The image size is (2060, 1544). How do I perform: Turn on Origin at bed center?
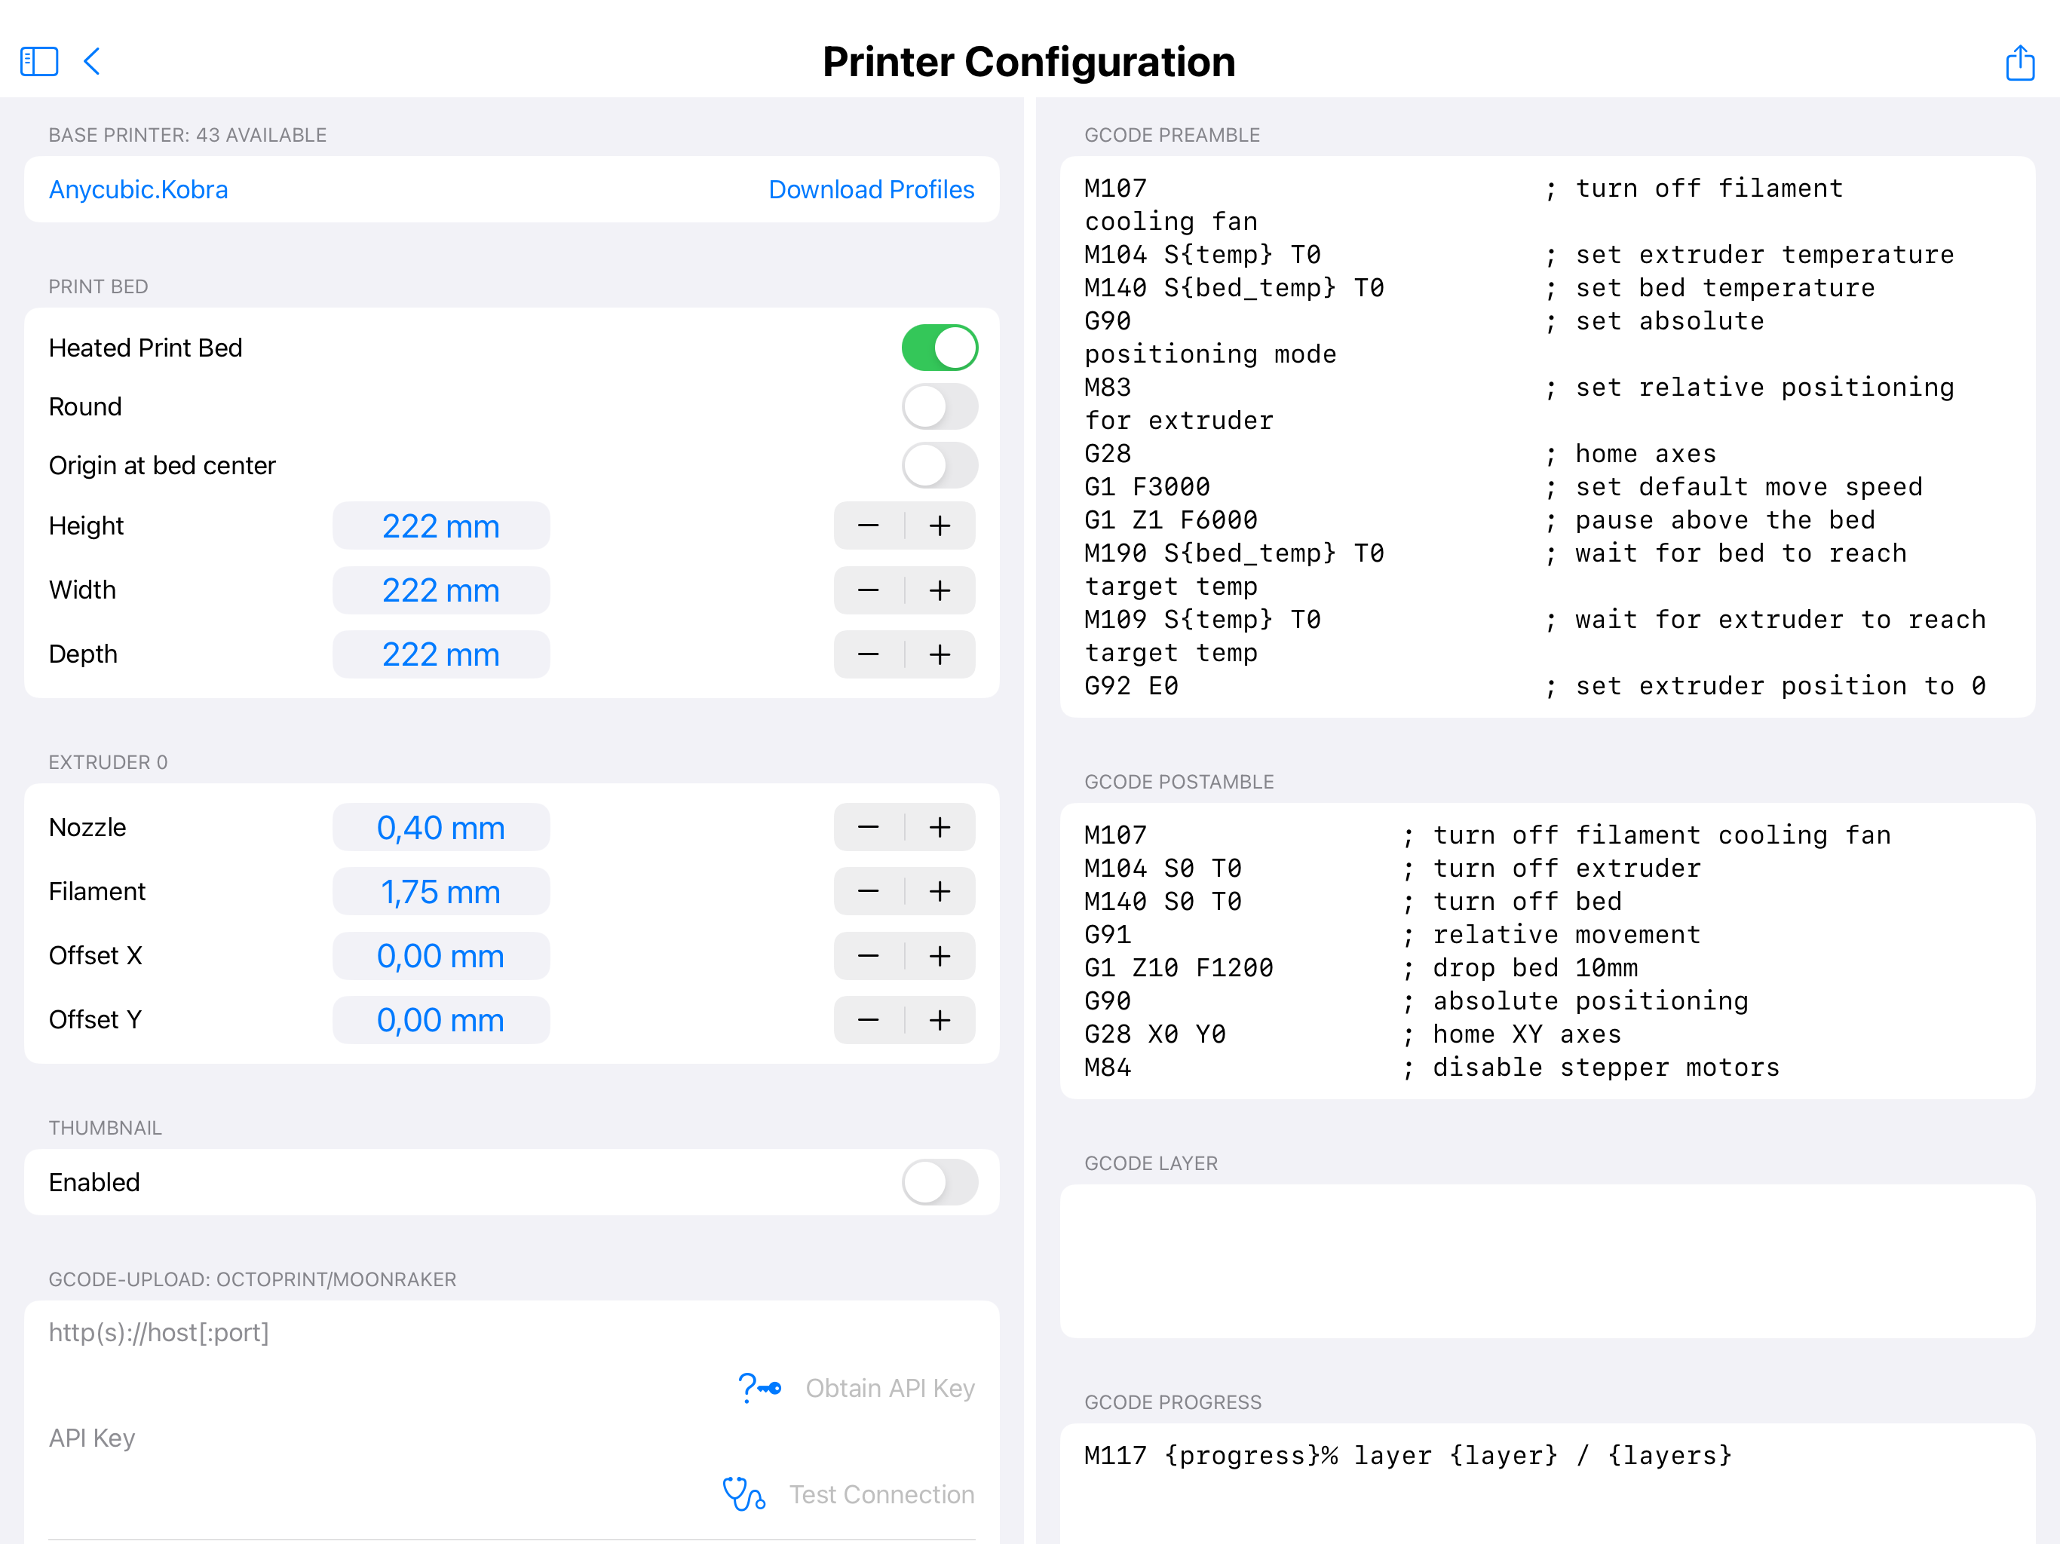940,464
